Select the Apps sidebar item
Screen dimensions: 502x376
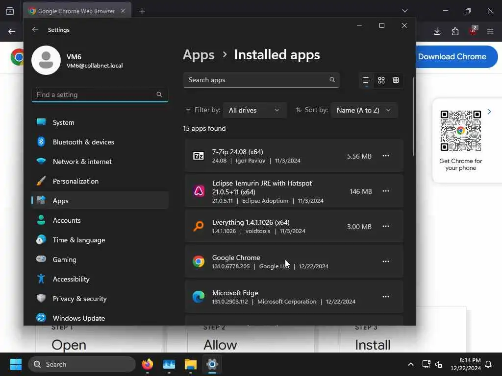[100, 200]
